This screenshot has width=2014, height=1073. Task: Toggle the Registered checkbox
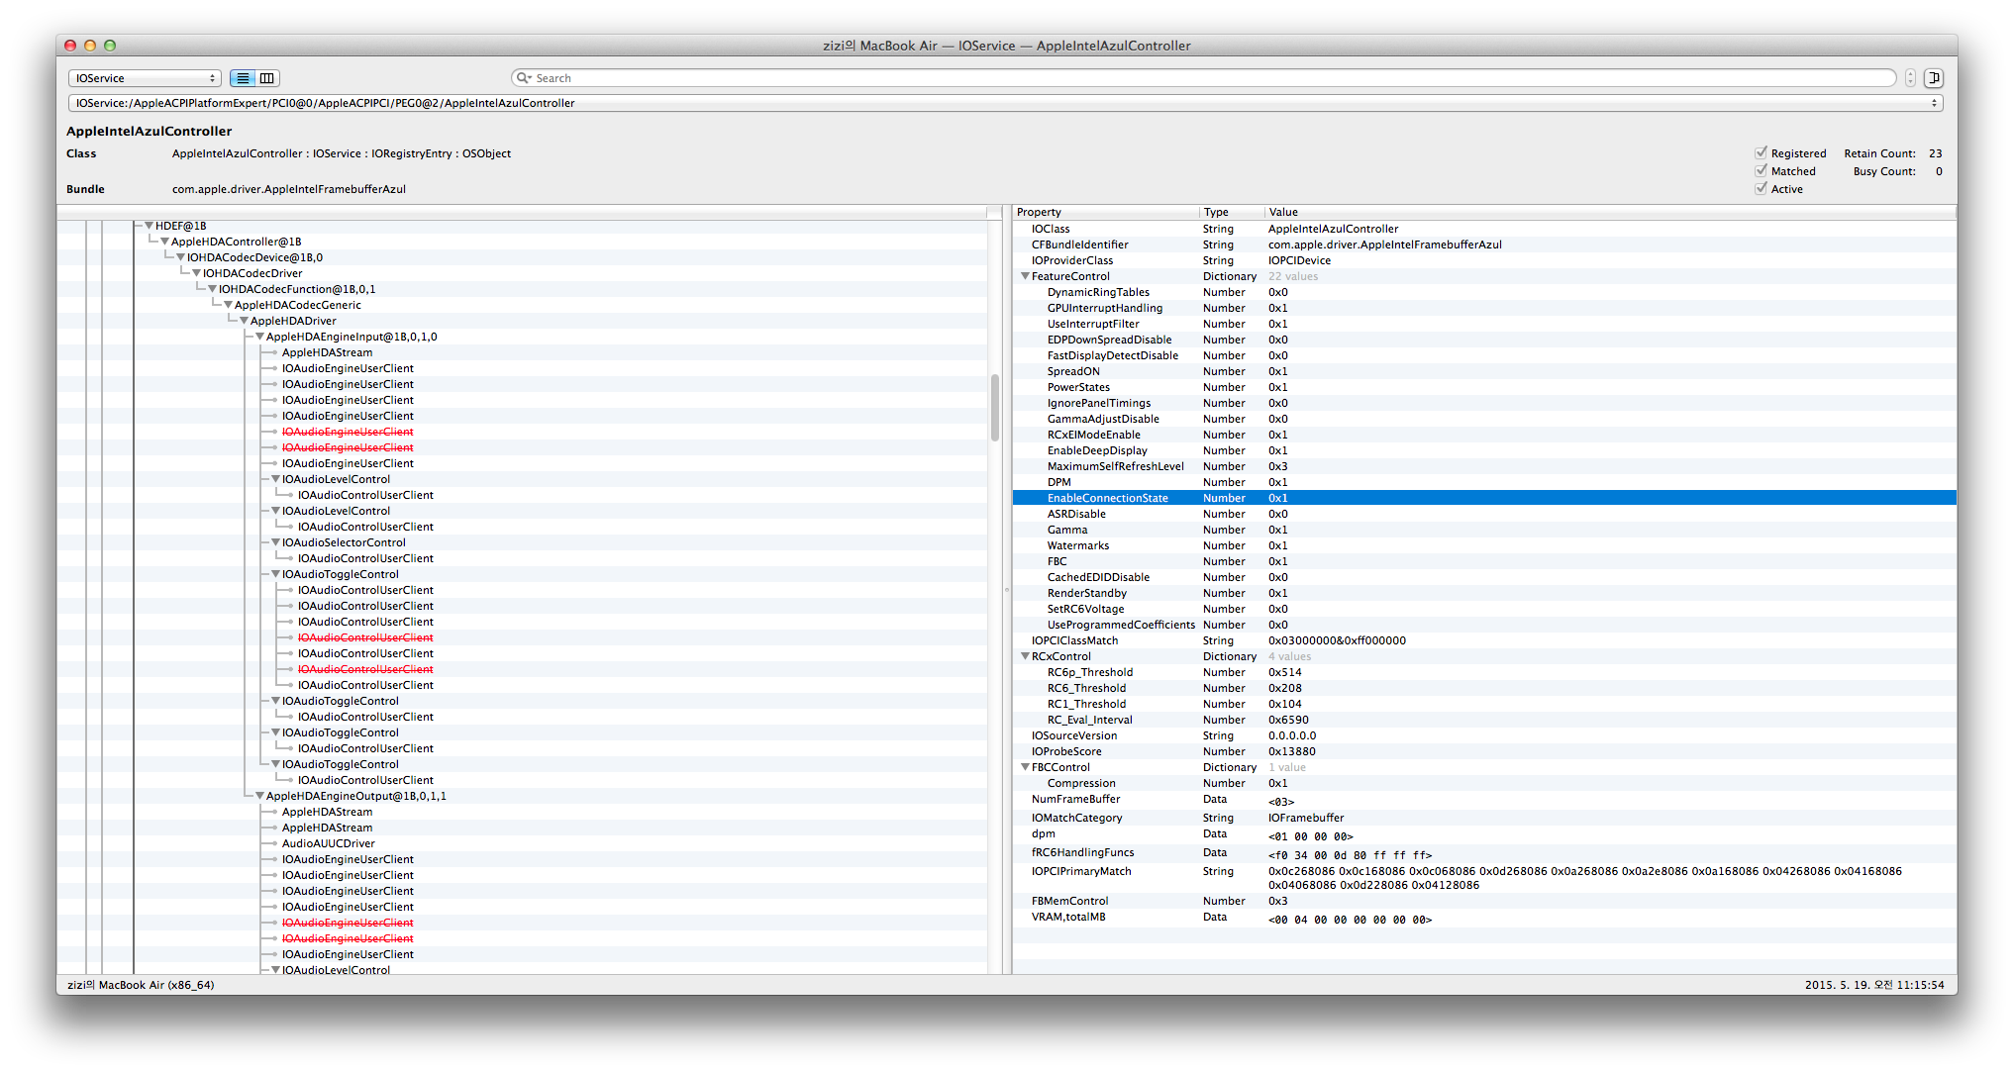1761,153
